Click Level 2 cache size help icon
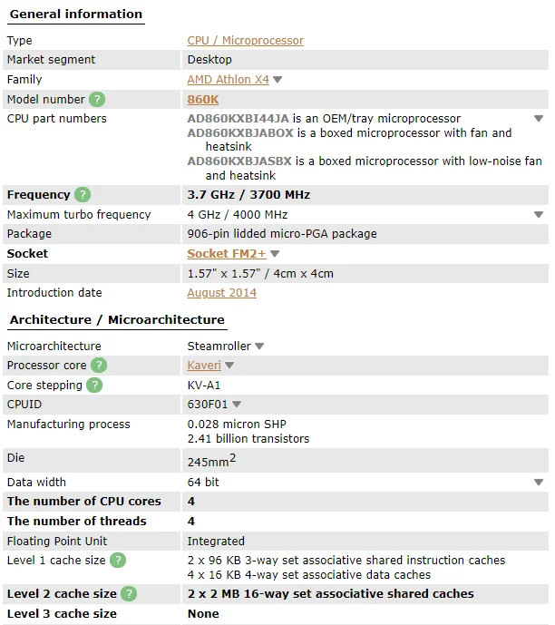The width and height of the screenshot is (555, 625). click(x=129, y=594)
